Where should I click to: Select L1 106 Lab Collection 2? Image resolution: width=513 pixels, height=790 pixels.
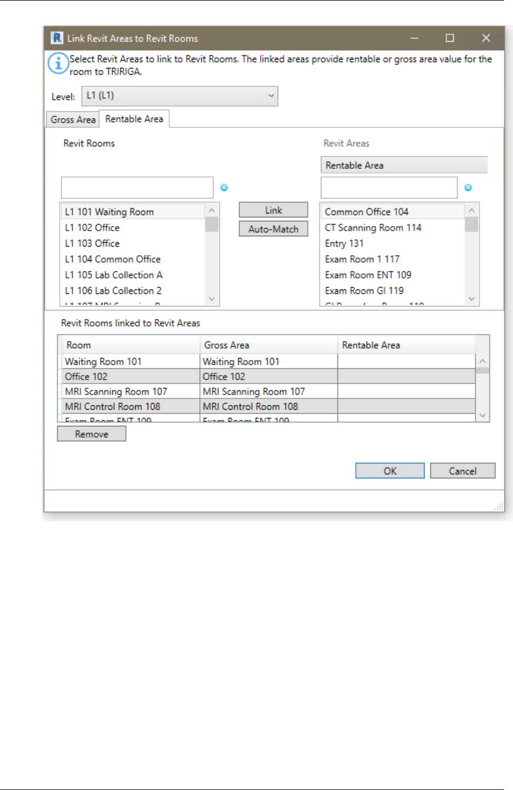tap(132, 291)
